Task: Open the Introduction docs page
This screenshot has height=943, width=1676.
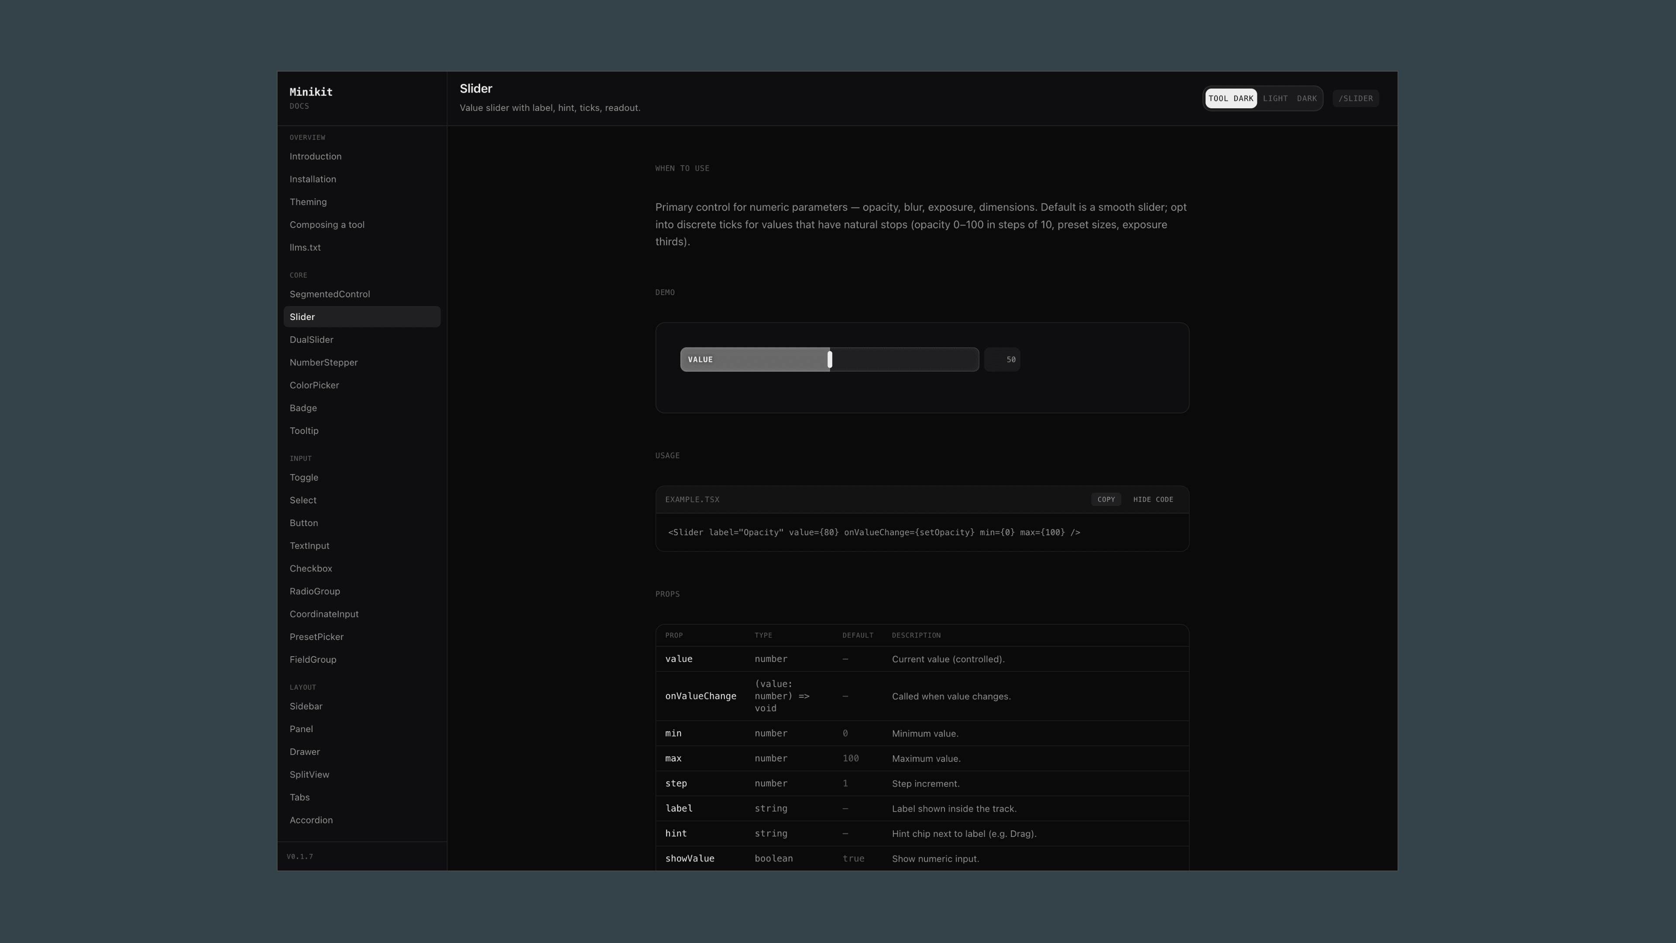Action: [362, 156]
